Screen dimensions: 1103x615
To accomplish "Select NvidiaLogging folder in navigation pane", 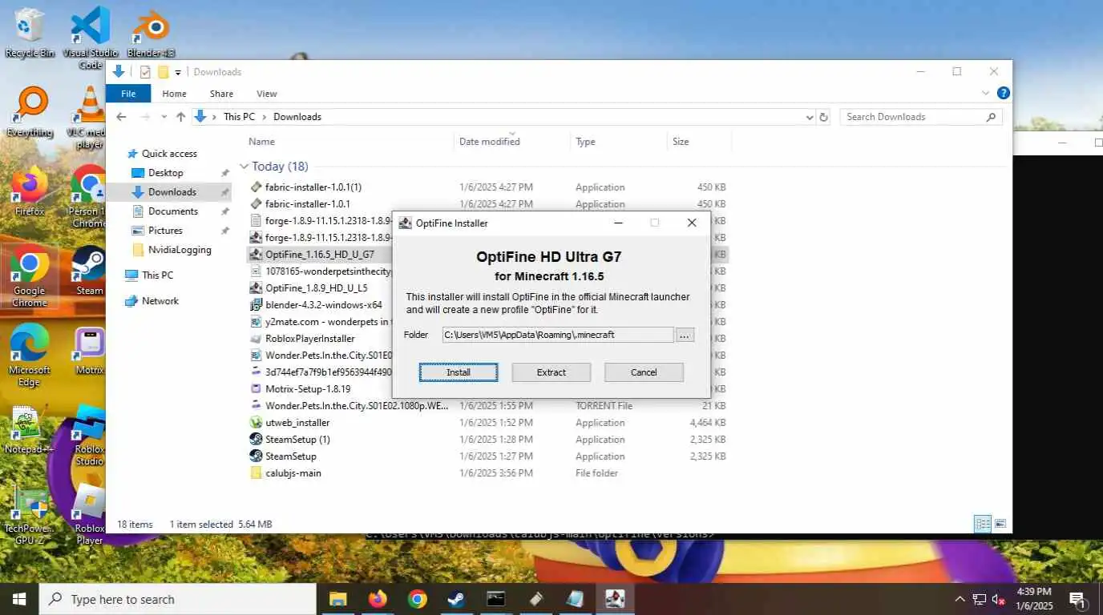I will click(180, 250).
